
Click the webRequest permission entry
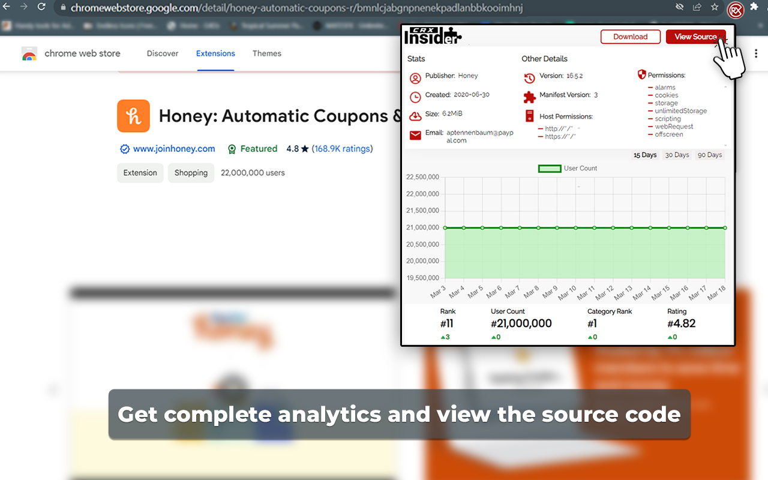pos(674,127)
